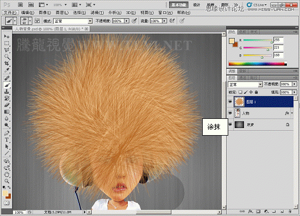Open the layer blend mode dropdown
Viewport: 300px width, 216px height.
click(x=245, y=85)
